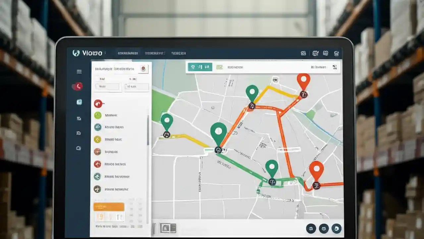Toggle the teal view switcher above the map
The height and width of the screenshot is (239, 424).
click(200, 67)
